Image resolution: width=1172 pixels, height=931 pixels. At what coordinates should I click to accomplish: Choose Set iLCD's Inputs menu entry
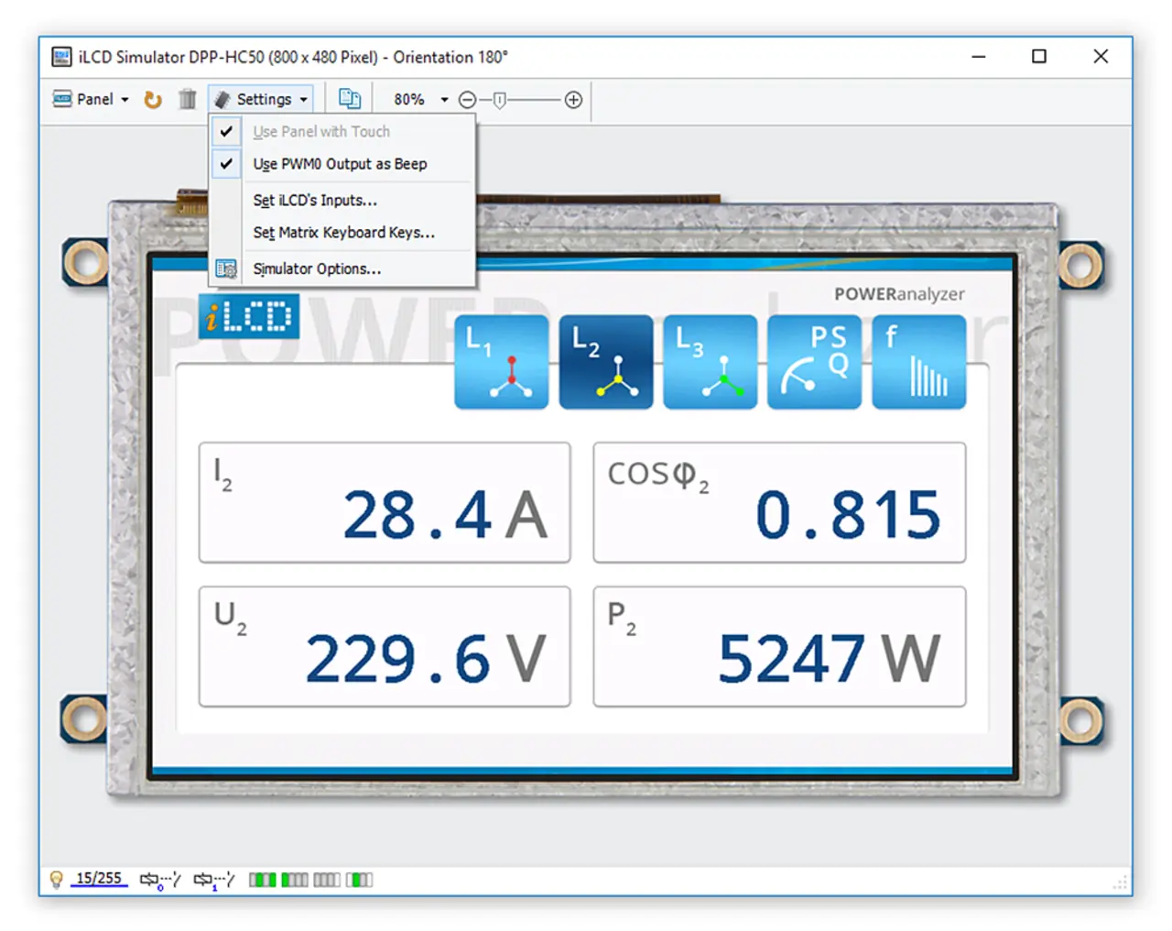pyautogui.click(x=314, y=201)
